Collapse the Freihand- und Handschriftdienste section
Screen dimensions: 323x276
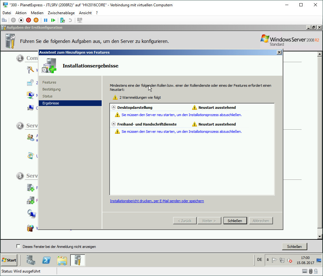coord(114,124)
